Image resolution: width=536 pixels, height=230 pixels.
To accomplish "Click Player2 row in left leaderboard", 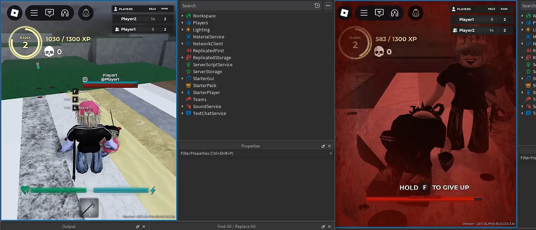I will [143, 19].
